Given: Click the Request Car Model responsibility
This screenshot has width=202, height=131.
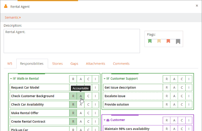Looking at the screenshot, I should click(x=25, y=88).
